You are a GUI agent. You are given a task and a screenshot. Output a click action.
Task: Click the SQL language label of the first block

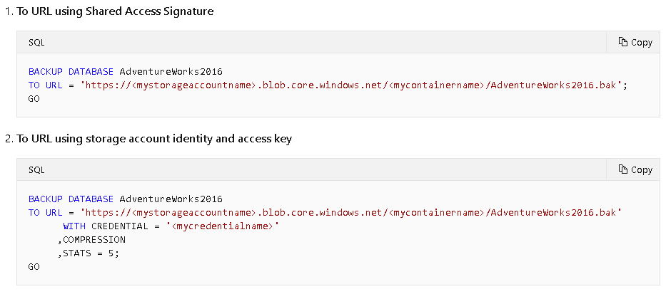(36, 42)
